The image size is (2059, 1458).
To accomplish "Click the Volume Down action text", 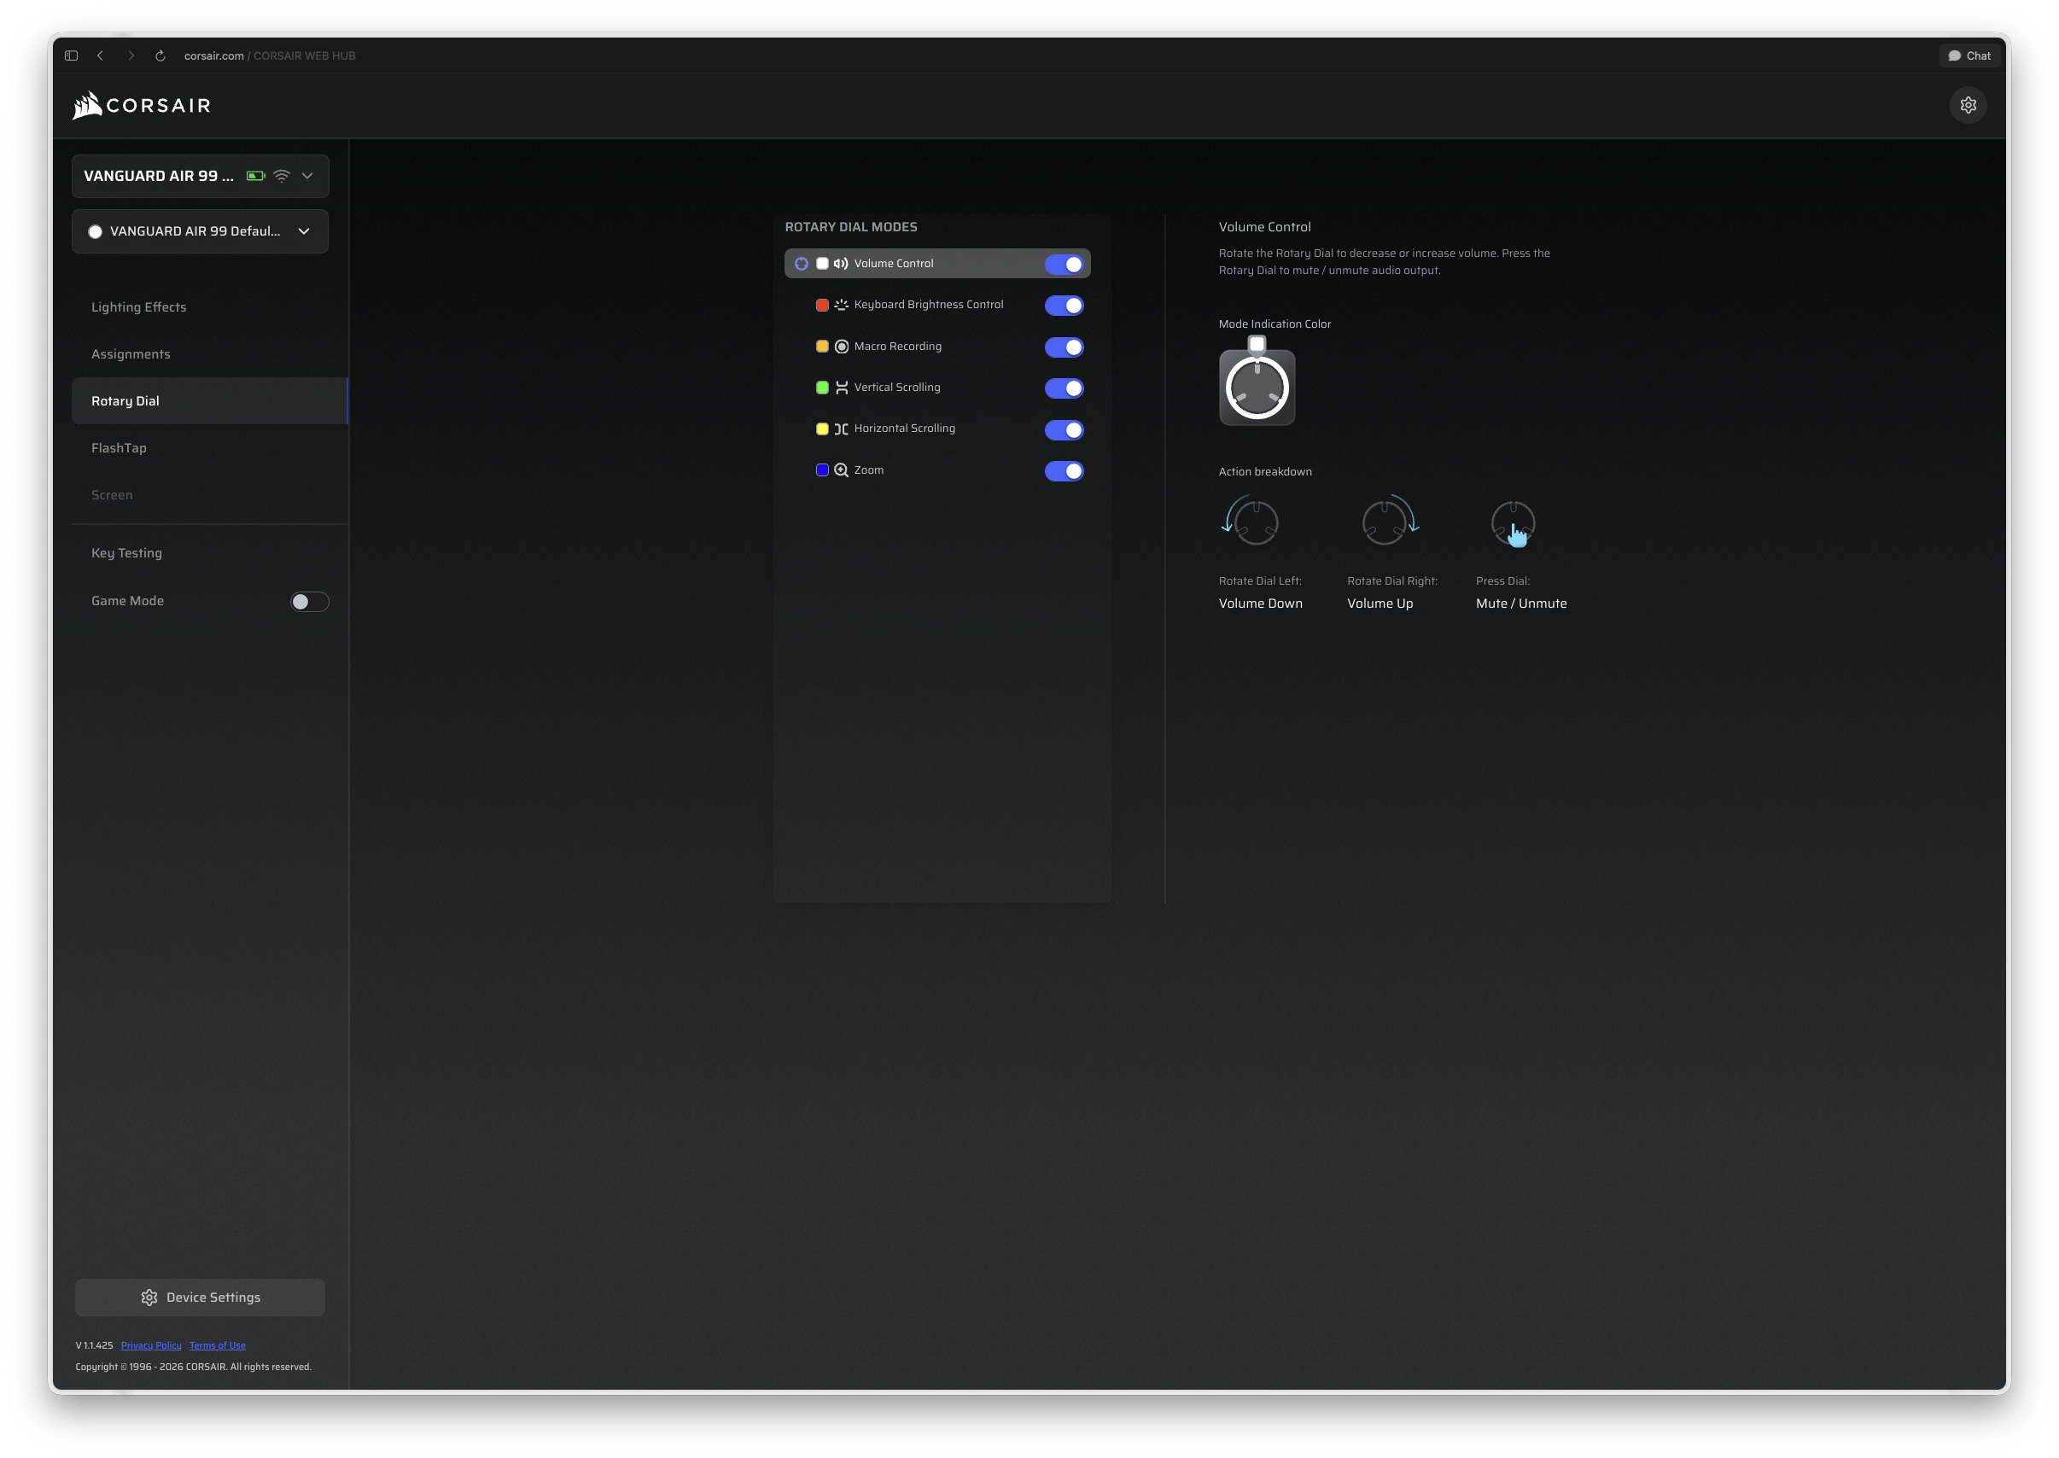I will click(1260, 604).
